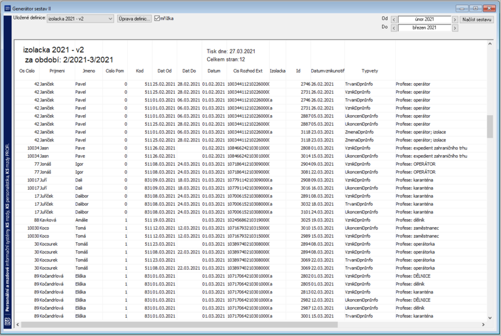Click the horizontal scrollbar right arrow
The height and width of the screenshot is (336, 501).
pos(483,325)
